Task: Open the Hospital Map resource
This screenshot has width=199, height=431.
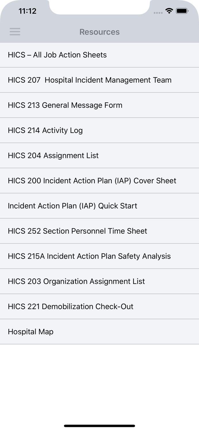Action: tap(30, 332)
